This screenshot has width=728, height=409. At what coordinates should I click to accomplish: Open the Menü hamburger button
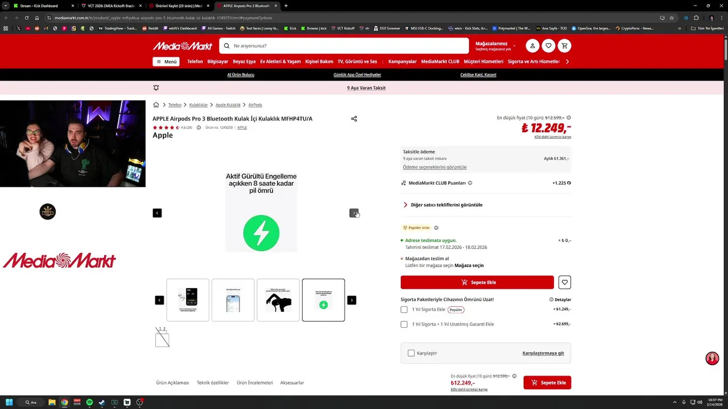pos(166,61)
